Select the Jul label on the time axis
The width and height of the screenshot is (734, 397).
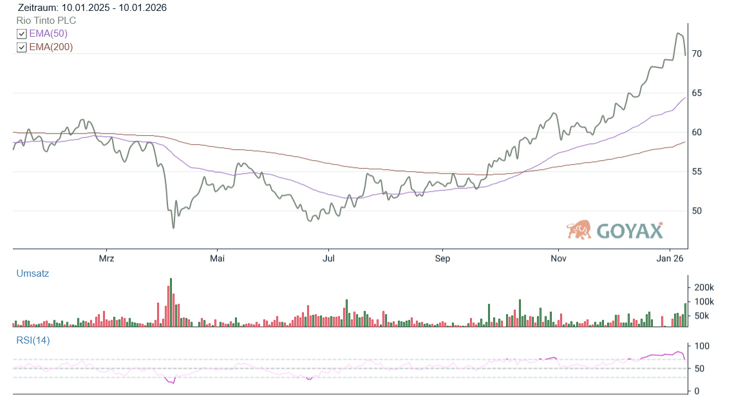tap(328, 259)
